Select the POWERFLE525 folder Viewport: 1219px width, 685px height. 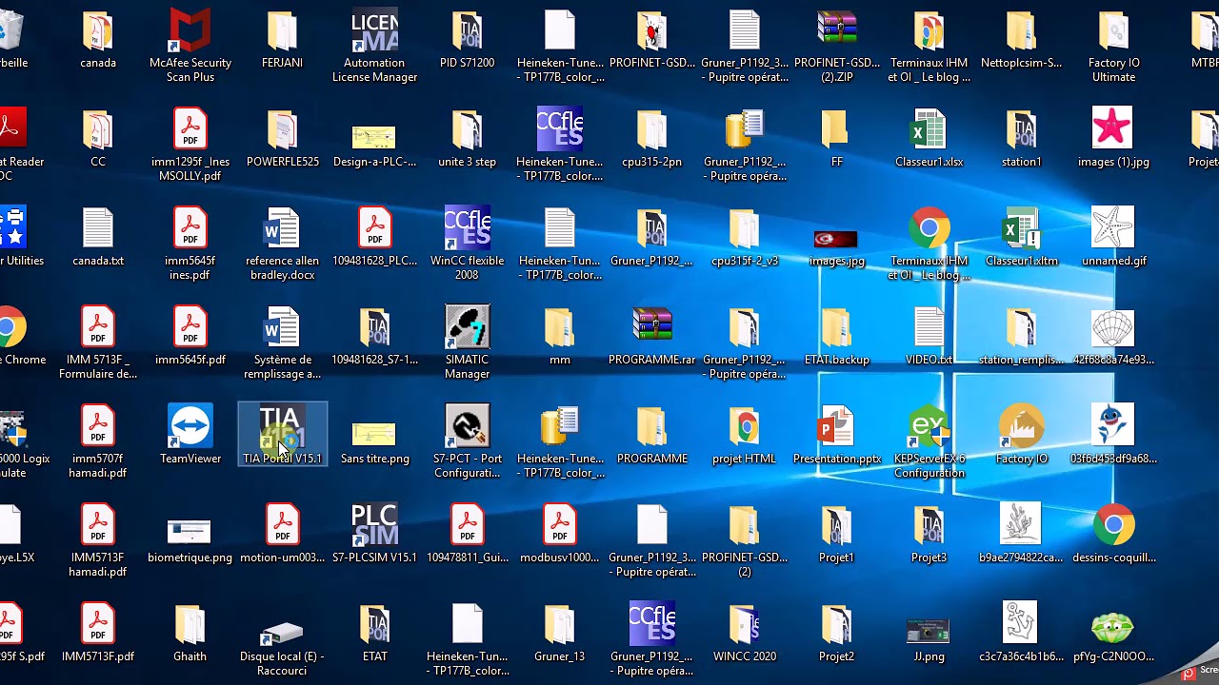click(x=282, y=137)
